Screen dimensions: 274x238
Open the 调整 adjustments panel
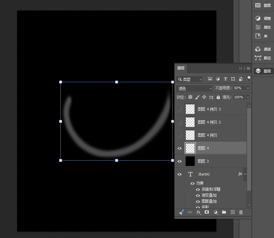pyautogui.click(x=263, y=18)
